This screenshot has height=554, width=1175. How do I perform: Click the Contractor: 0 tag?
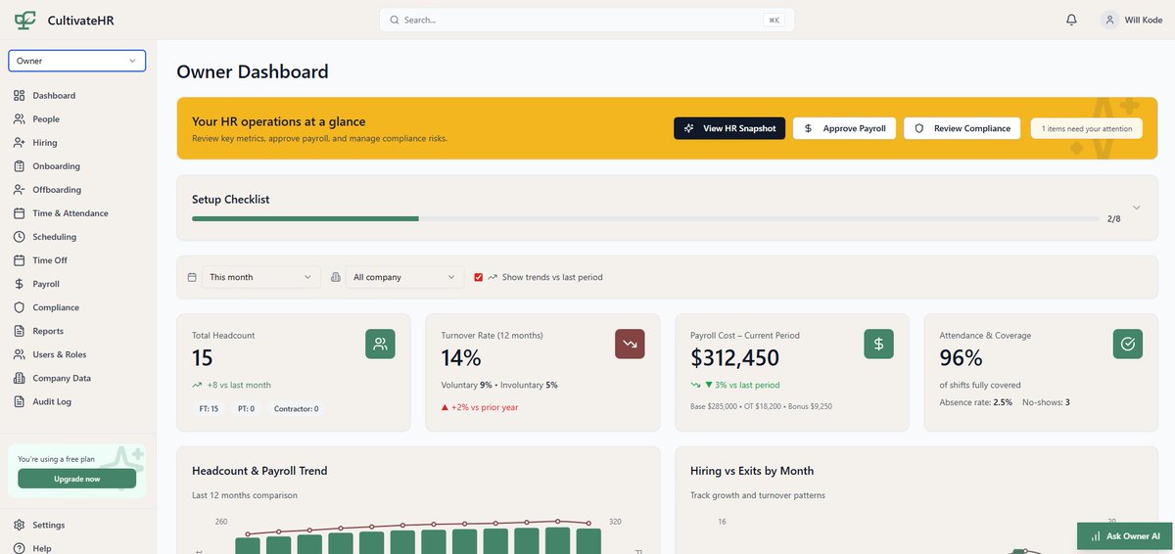pos(296,409)
